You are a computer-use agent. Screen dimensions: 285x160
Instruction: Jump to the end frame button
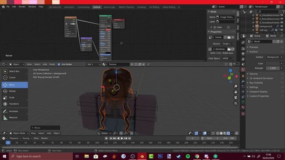130,138
